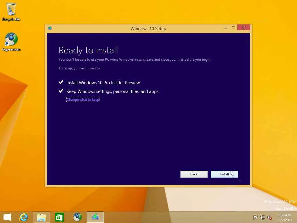
Task: Close the Windows 10 Setup window
Action: point(244,28)
